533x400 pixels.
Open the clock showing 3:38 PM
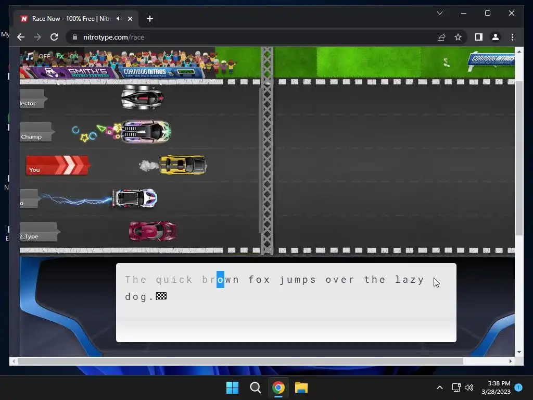click(x=496, y=387)
